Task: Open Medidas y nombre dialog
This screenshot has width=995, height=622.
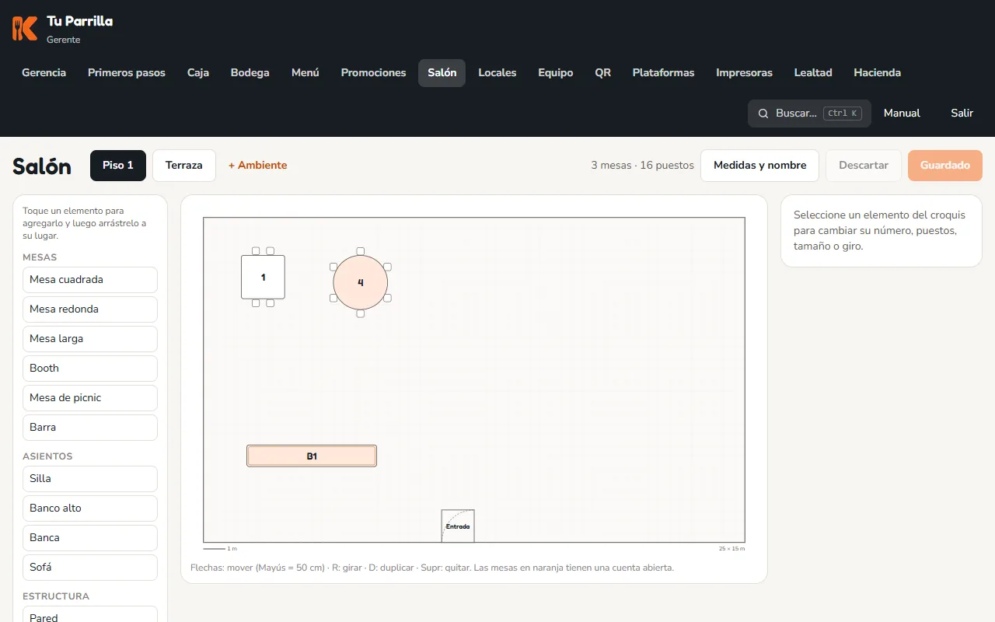Action: click(760, 166)
